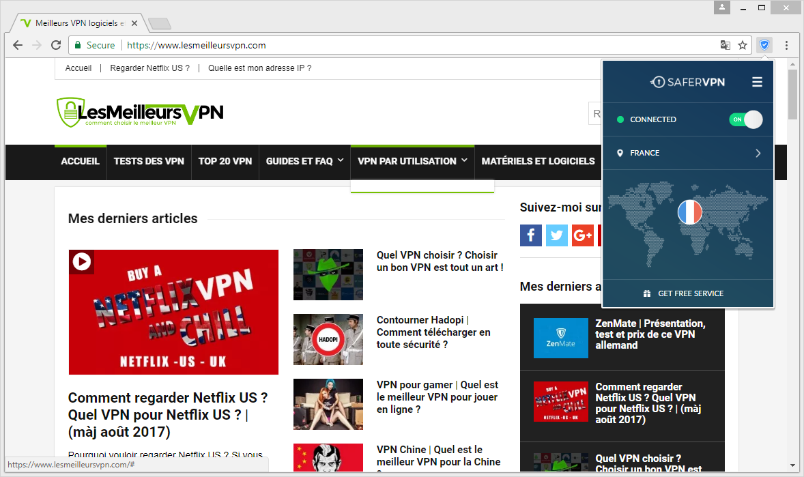
Task: Open the Regarder Netflix US ? link
Action: pyautogui.click(x=149, y=68)
